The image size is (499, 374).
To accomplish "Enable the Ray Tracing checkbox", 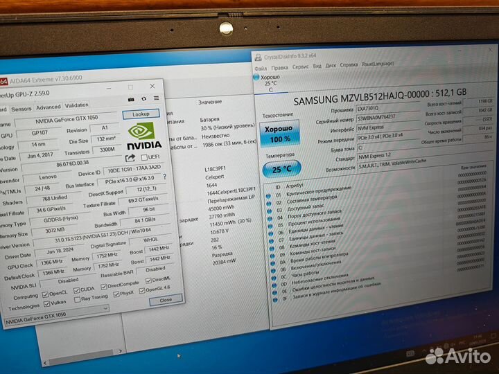I will pos(77,300).
